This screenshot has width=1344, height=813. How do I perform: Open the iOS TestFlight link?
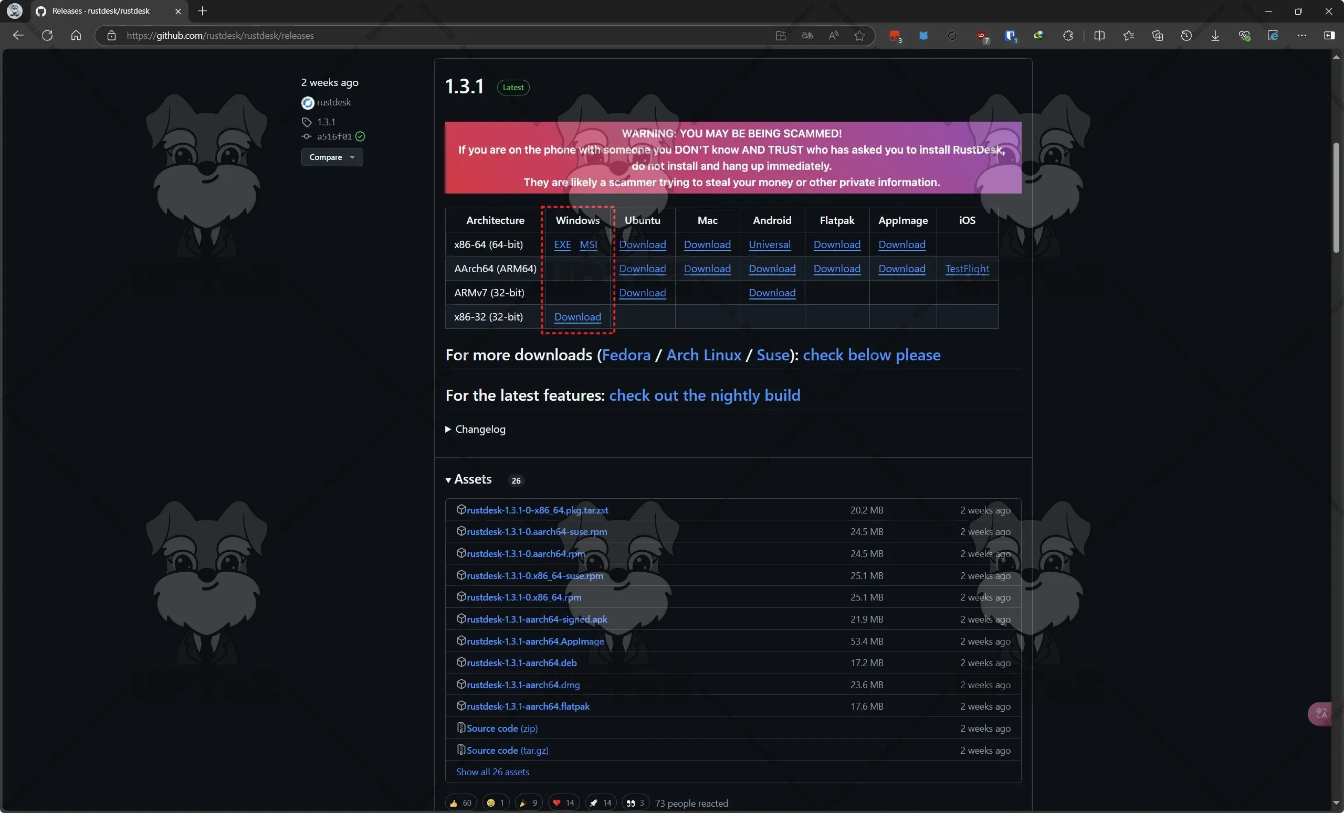[x=967, y=269]
